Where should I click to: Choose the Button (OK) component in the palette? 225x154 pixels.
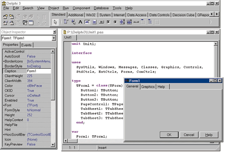tap(101, 22)
